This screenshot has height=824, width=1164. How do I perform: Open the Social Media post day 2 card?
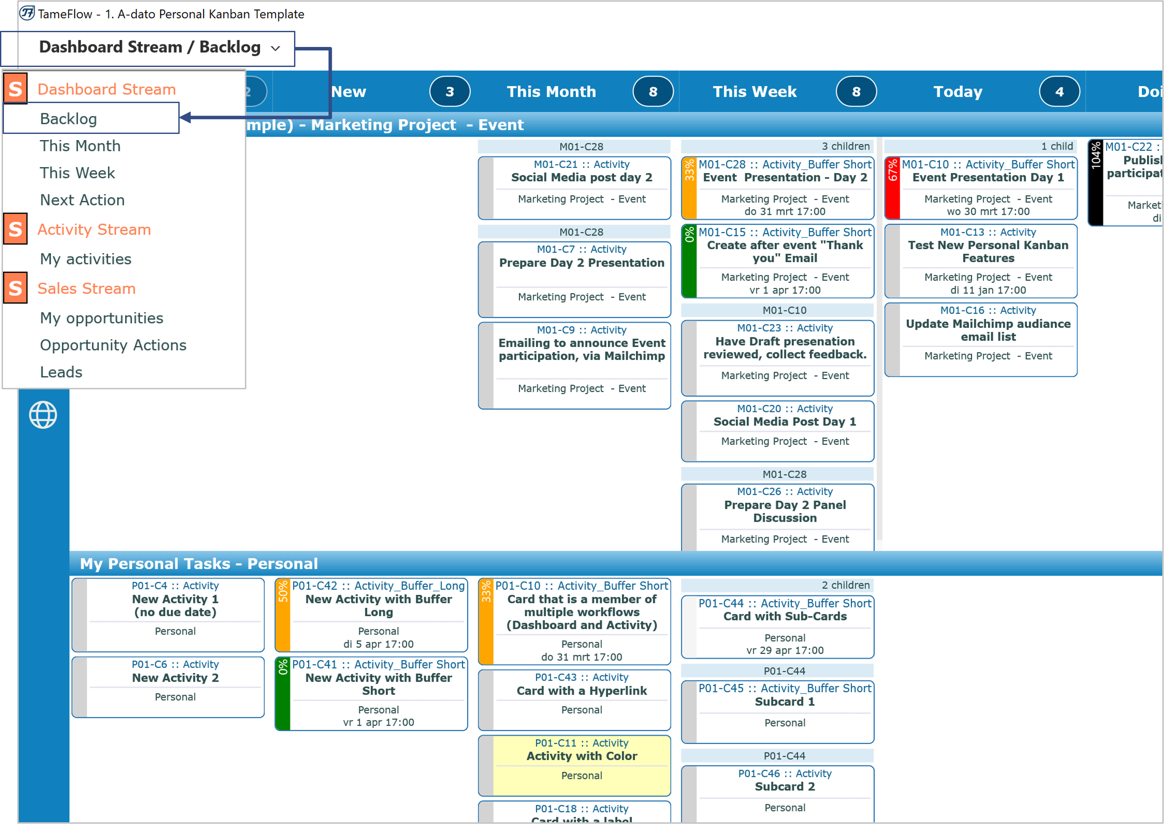575,188
